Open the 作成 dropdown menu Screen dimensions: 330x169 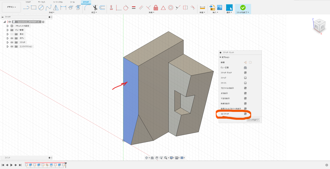[51, 12]
